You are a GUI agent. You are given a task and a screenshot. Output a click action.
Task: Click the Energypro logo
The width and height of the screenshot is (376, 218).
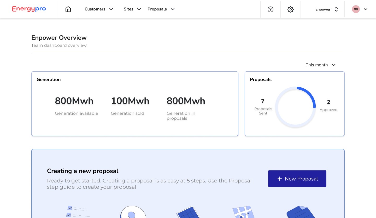coord(29,9)
